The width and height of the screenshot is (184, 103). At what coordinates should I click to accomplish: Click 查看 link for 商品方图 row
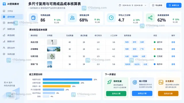click(173, 42)
